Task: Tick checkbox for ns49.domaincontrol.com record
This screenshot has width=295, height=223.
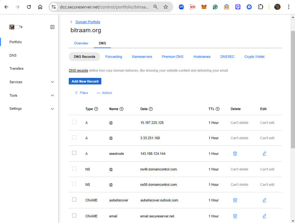Action: [74, 169]
